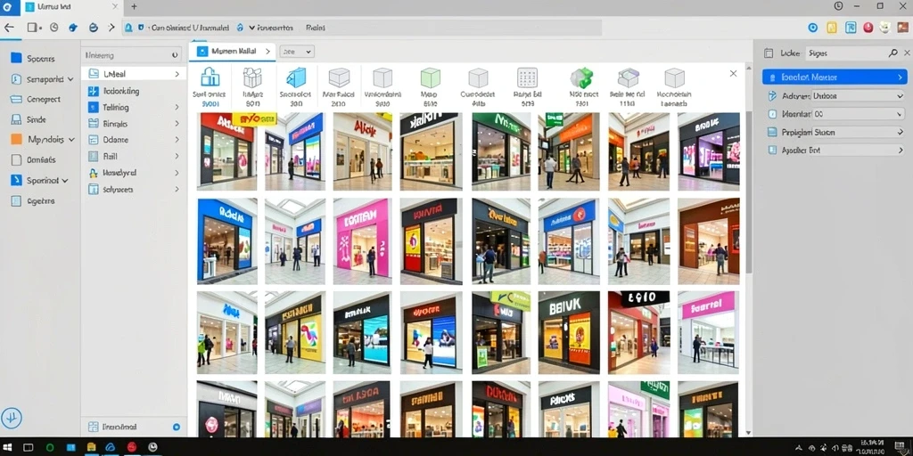Click the red circle icon in the Windows taskbar

[132, 447]
